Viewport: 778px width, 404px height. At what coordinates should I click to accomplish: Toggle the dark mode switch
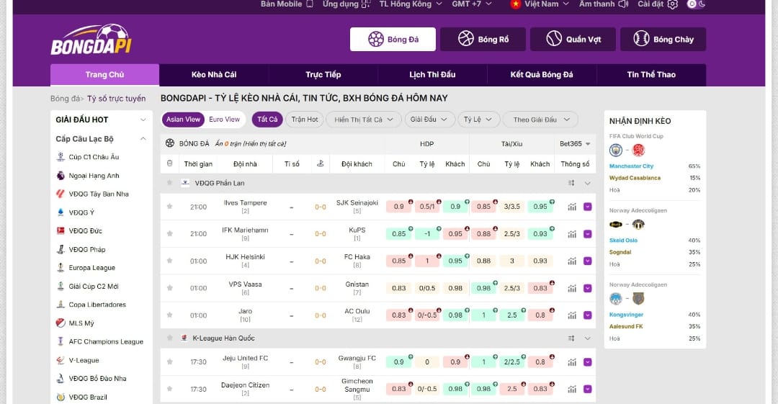[696, 4]
